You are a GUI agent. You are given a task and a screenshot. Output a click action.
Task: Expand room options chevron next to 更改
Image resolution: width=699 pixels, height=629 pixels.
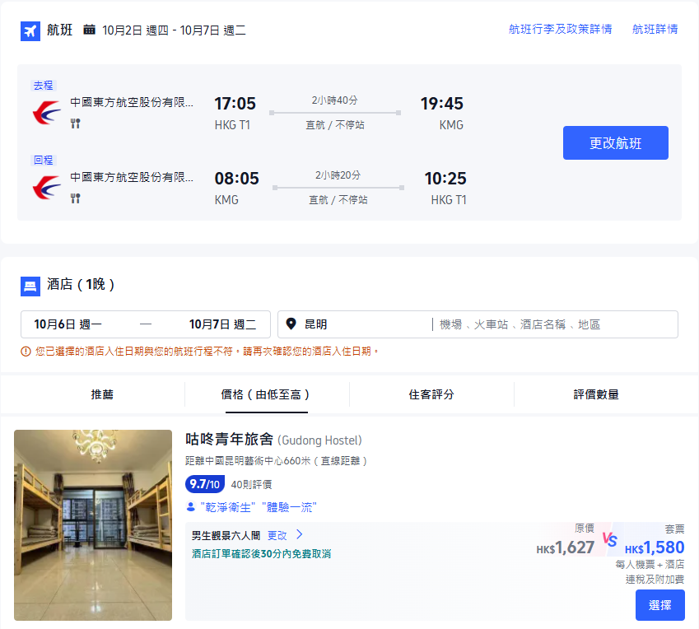[300, 534]
